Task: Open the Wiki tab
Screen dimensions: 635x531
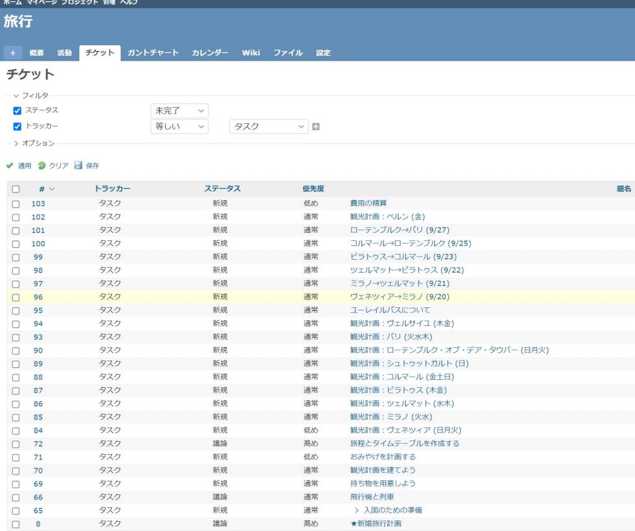Action: click(251, 53)
